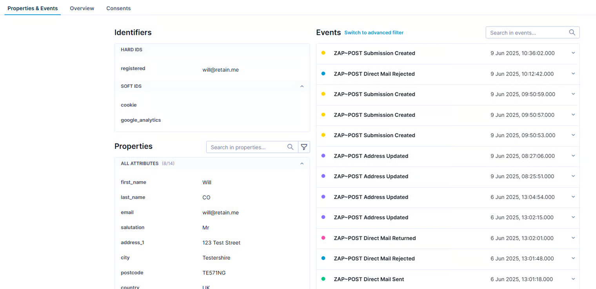Expand the Direct Mail Sent event chevron

tap(573, 279)
